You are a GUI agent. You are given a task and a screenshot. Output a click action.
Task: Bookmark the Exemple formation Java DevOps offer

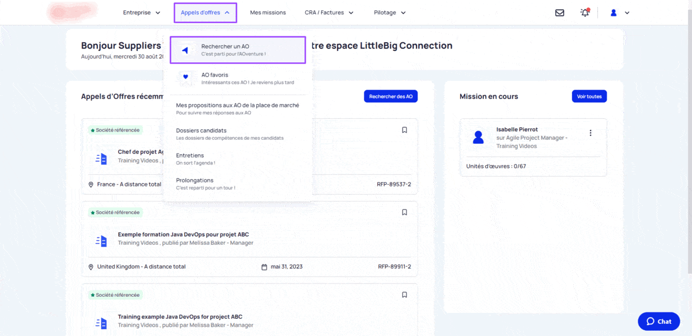[404, 212]
